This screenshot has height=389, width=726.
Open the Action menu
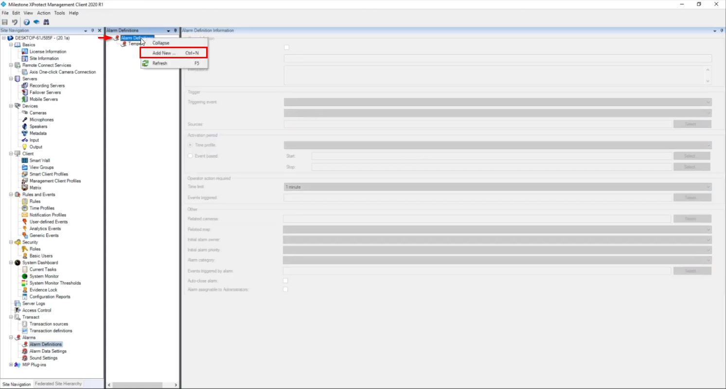point(44,13)
